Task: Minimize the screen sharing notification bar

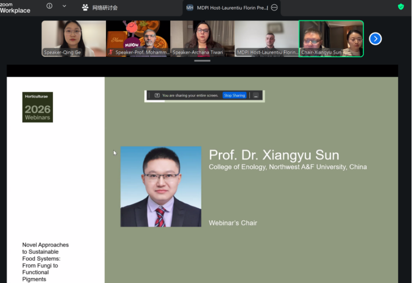Action: pos(256,96)
